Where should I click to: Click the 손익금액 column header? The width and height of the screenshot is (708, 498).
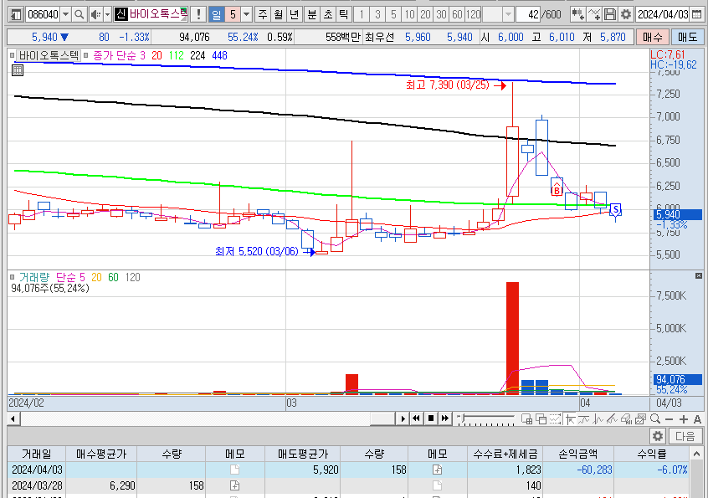coord(578,454)
